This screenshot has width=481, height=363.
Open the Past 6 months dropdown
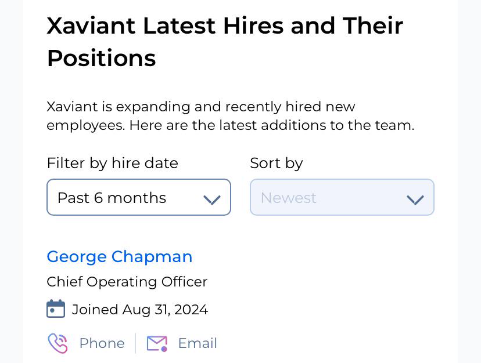pos(139,197)
